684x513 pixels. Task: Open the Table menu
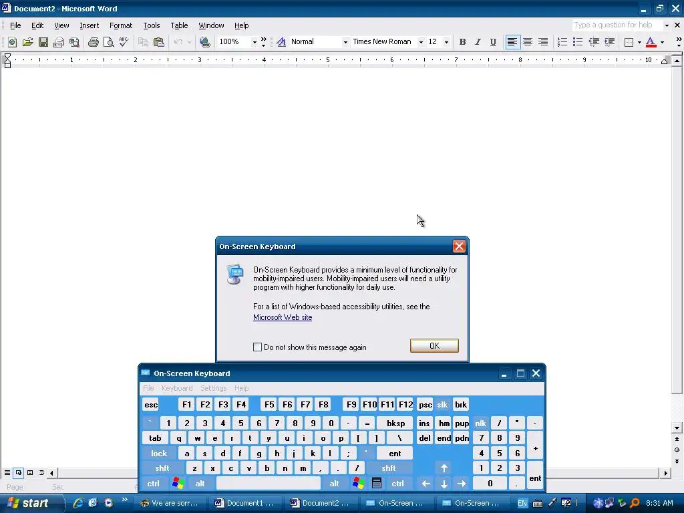tap(179, 25)
